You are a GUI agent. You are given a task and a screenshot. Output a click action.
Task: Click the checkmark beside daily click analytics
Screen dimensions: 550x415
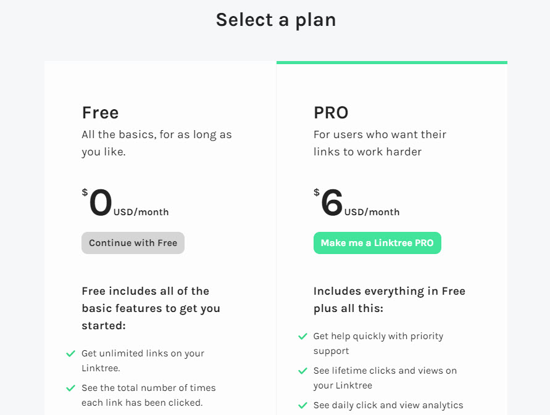(302, 406)
